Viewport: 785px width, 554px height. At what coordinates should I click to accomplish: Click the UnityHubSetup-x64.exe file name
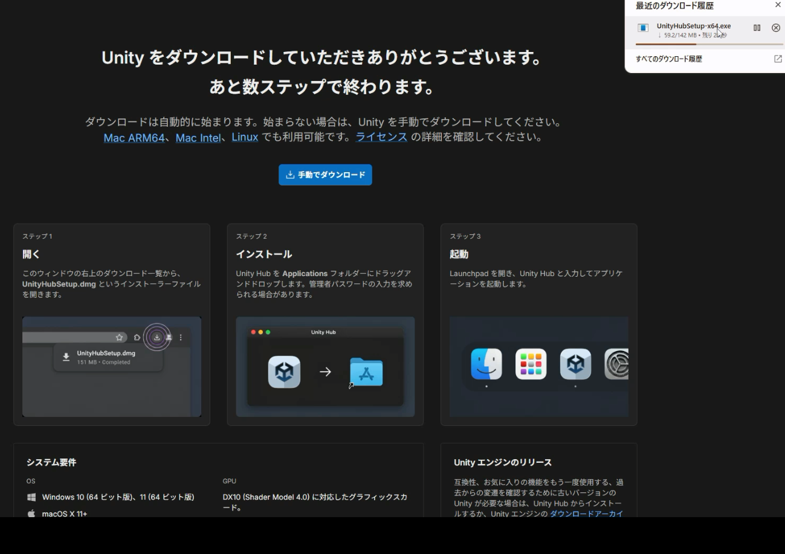pos(694,26)
